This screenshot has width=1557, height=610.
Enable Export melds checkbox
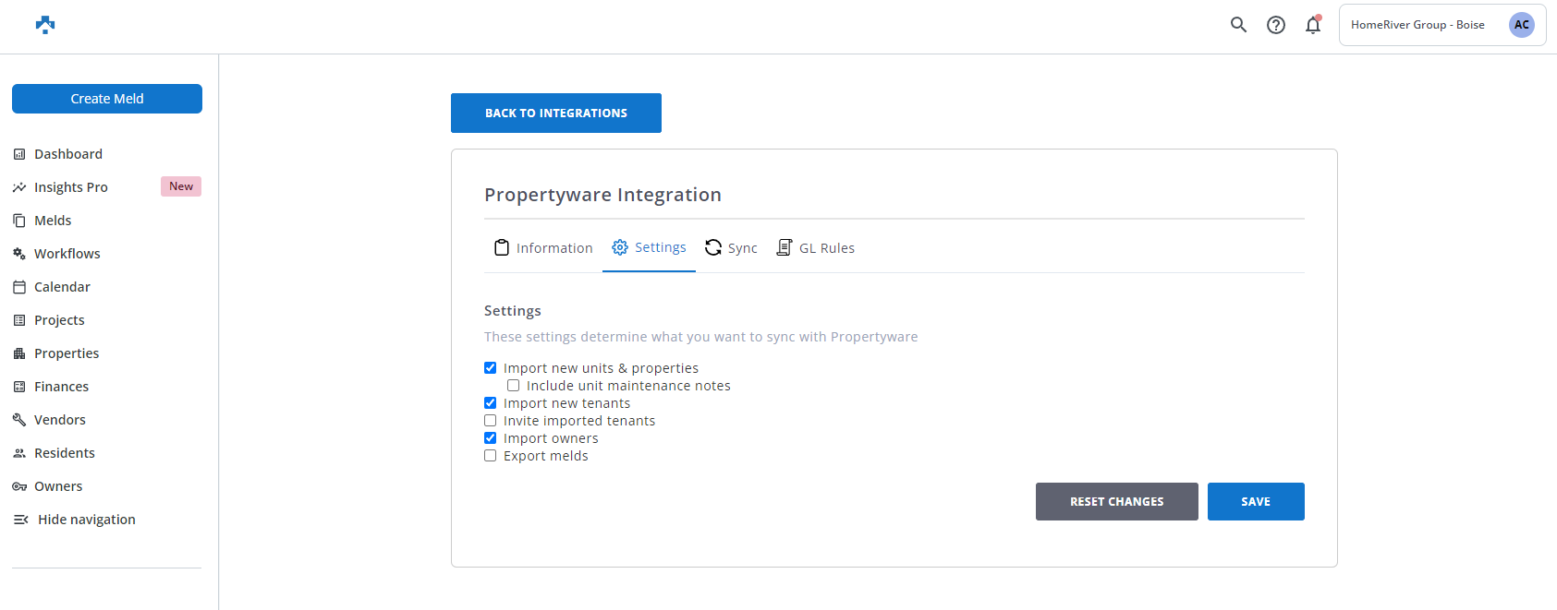tap(491, 456)
